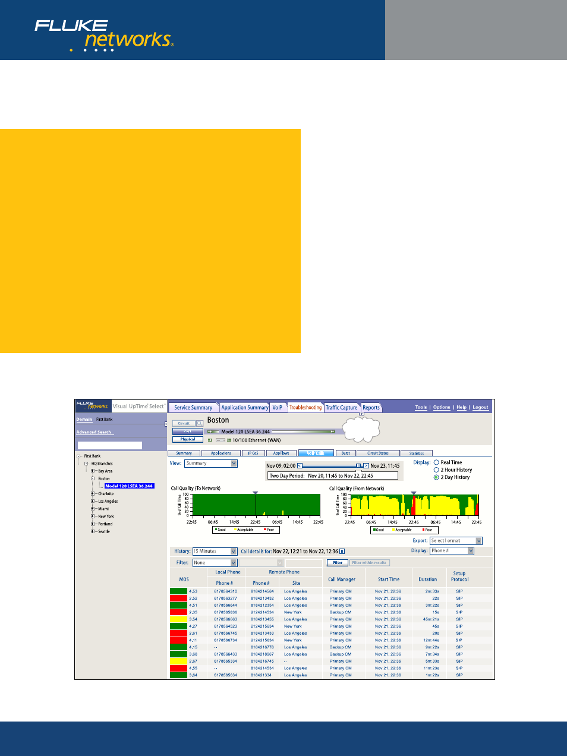Open the Display Phone # dropdown
567x756 pixels.
(452, 551)
